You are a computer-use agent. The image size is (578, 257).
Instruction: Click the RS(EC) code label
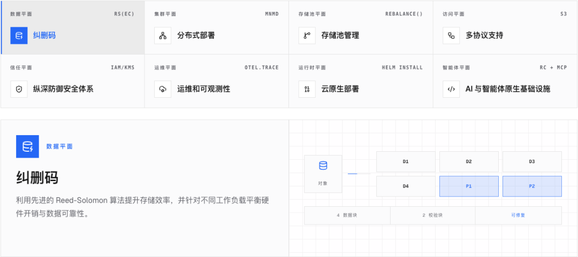point(124,14)
